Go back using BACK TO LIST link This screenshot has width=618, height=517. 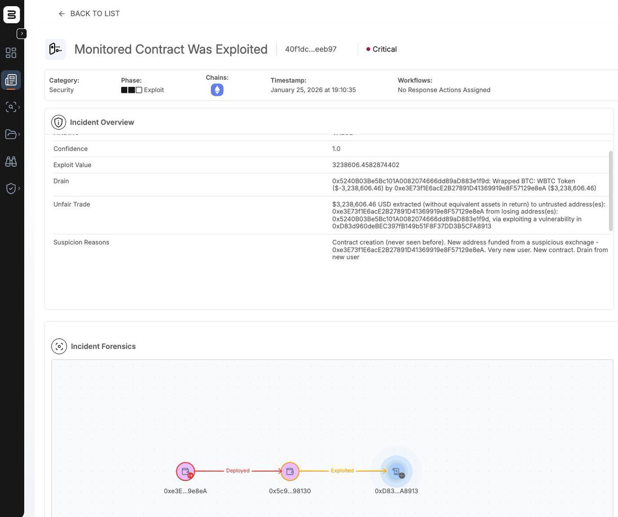pyautogui.click(x=89, y=13)
